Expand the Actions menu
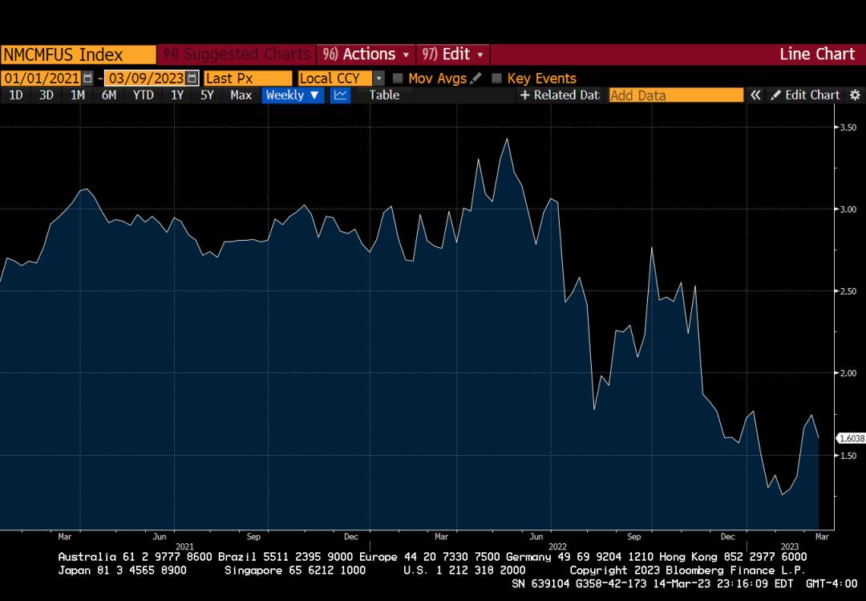The width and height of the screenshot is (866, 601). pyautogui.click(x=366, y=54)
